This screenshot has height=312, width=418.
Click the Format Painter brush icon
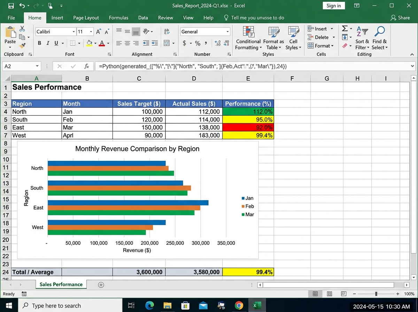23,45
